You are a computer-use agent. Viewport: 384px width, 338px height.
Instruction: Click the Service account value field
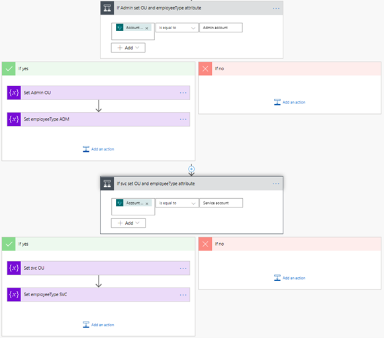[221, 203]
